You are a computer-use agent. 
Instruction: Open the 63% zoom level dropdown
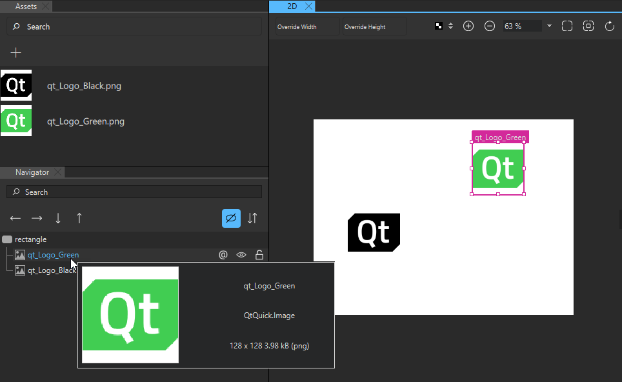pyautogui.click(x=549, y=26)
